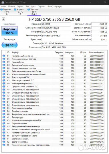Click status icon for attribute B5
The height and width of the screenshot is (154, 109).
click(4, 108)
